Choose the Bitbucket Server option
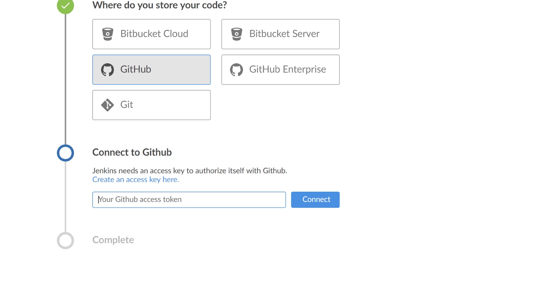541x305 pixels. [280, 34]
